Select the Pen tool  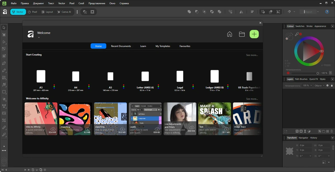[x=4, y=63]
